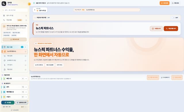
Task: Click the 빠른 시작 count badge showing 4
Action: click(23, 79)
